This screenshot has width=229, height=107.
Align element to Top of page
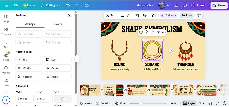pyautogui.click(x=29, y=59)
